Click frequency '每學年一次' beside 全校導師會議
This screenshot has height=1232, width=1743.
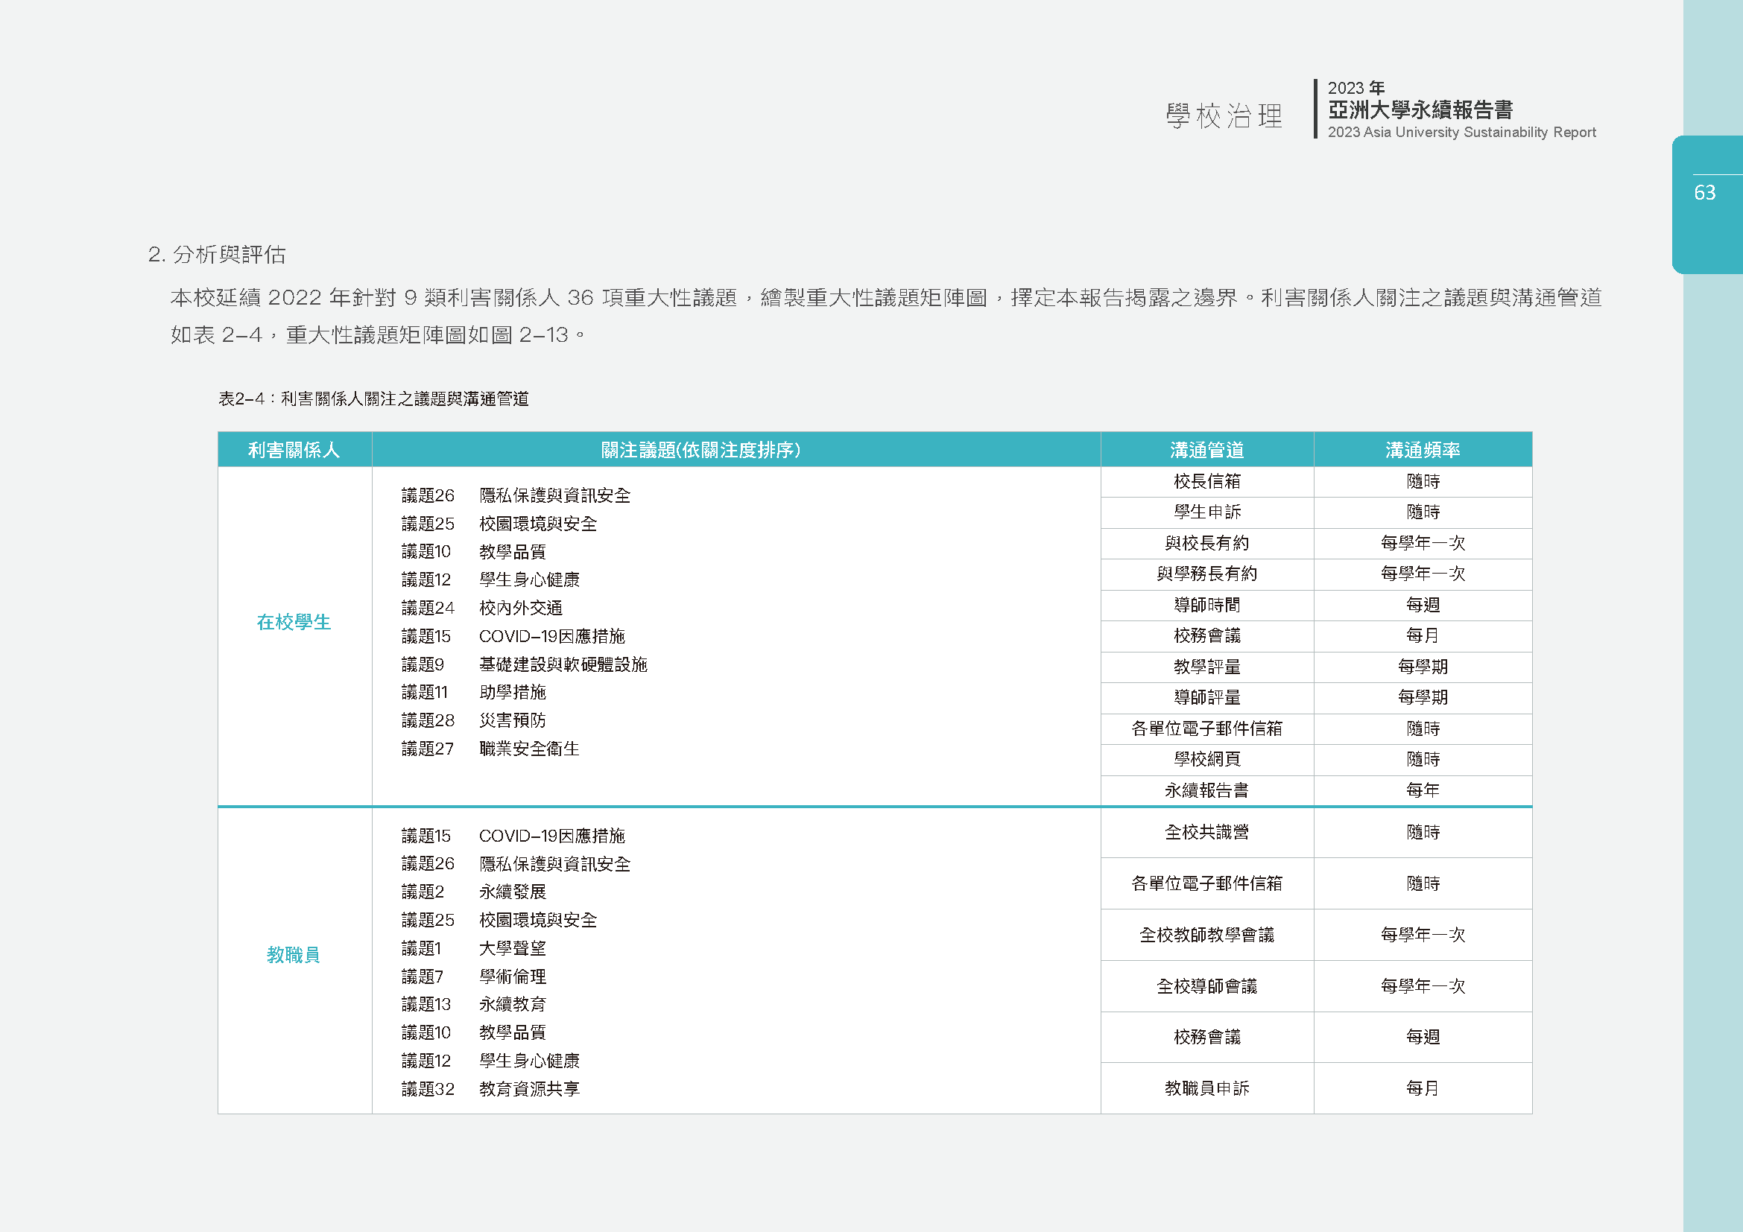tap(1423, 986)
